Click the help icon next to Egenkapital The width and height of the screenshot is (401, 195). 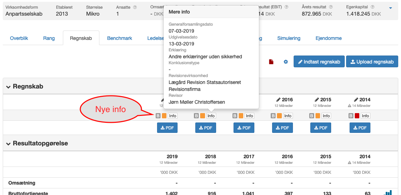(373, 7)
